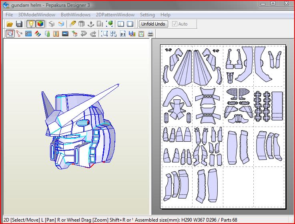Screen dimensions: 295x224
Task: Open the 2DPatternWindow menu
Action: (x=115, y=15)
